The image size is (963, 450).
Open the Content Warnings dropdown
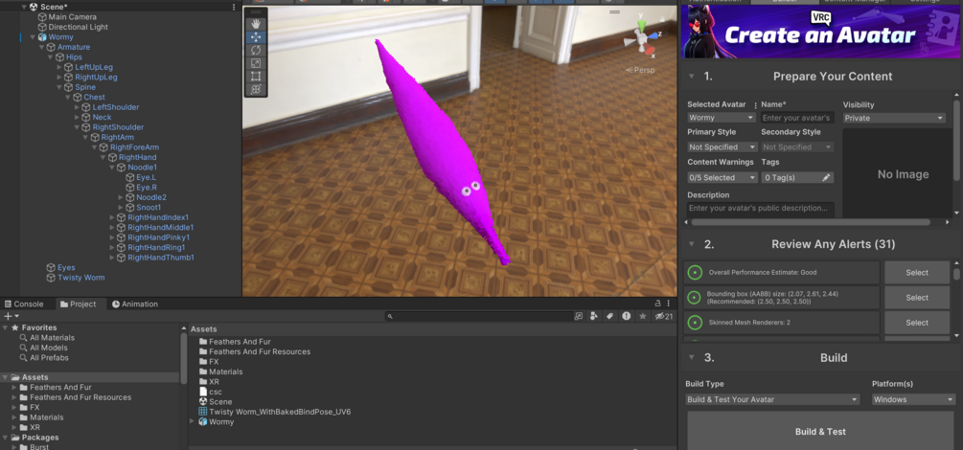pos(722,177)
